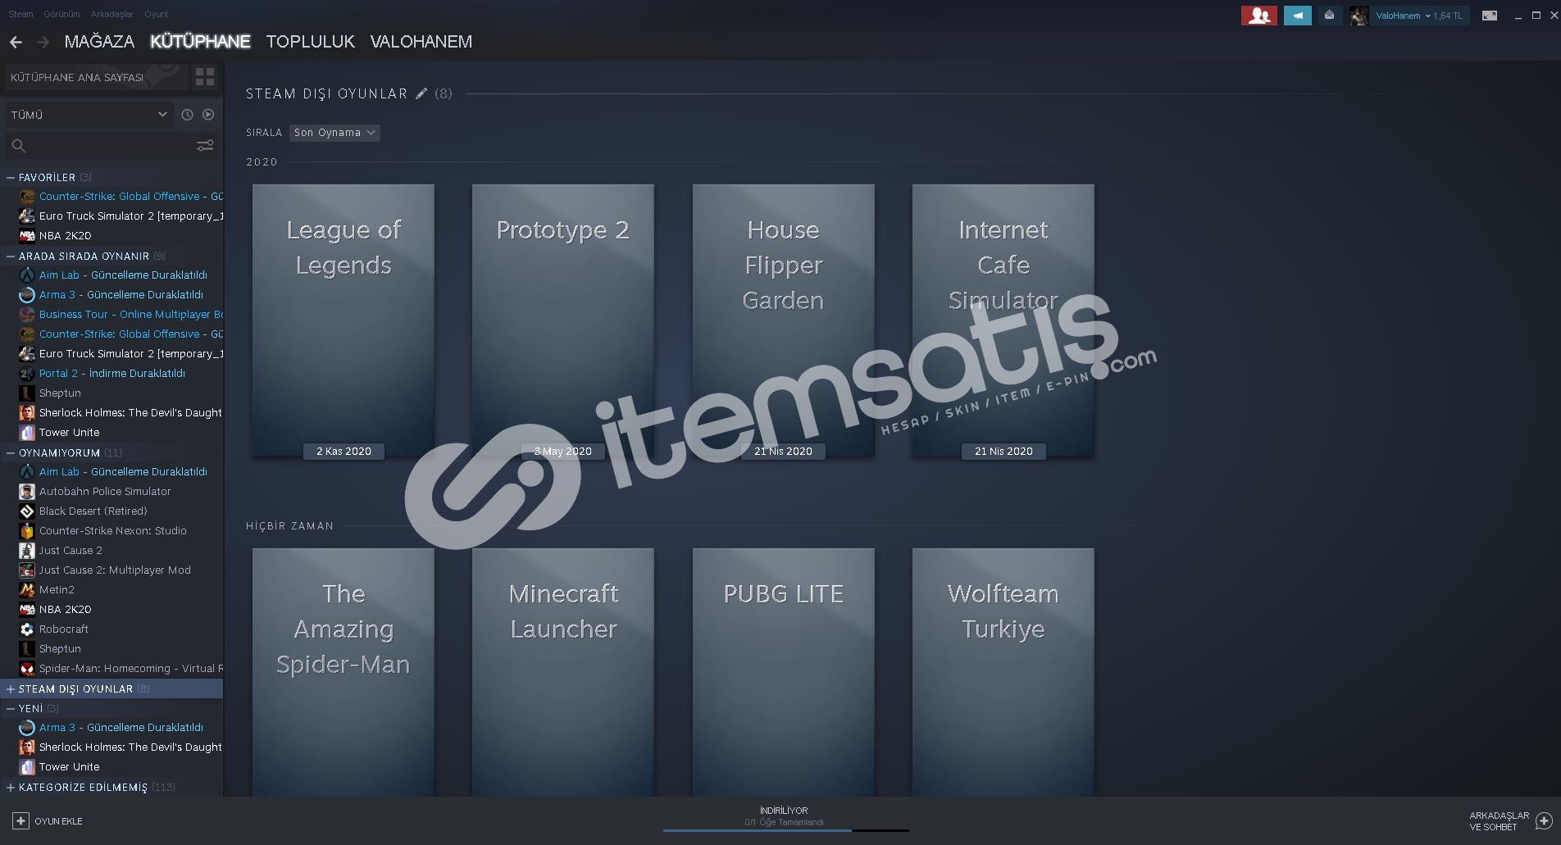Switch to MAĞAZA tab

click(x=99, y=42)
